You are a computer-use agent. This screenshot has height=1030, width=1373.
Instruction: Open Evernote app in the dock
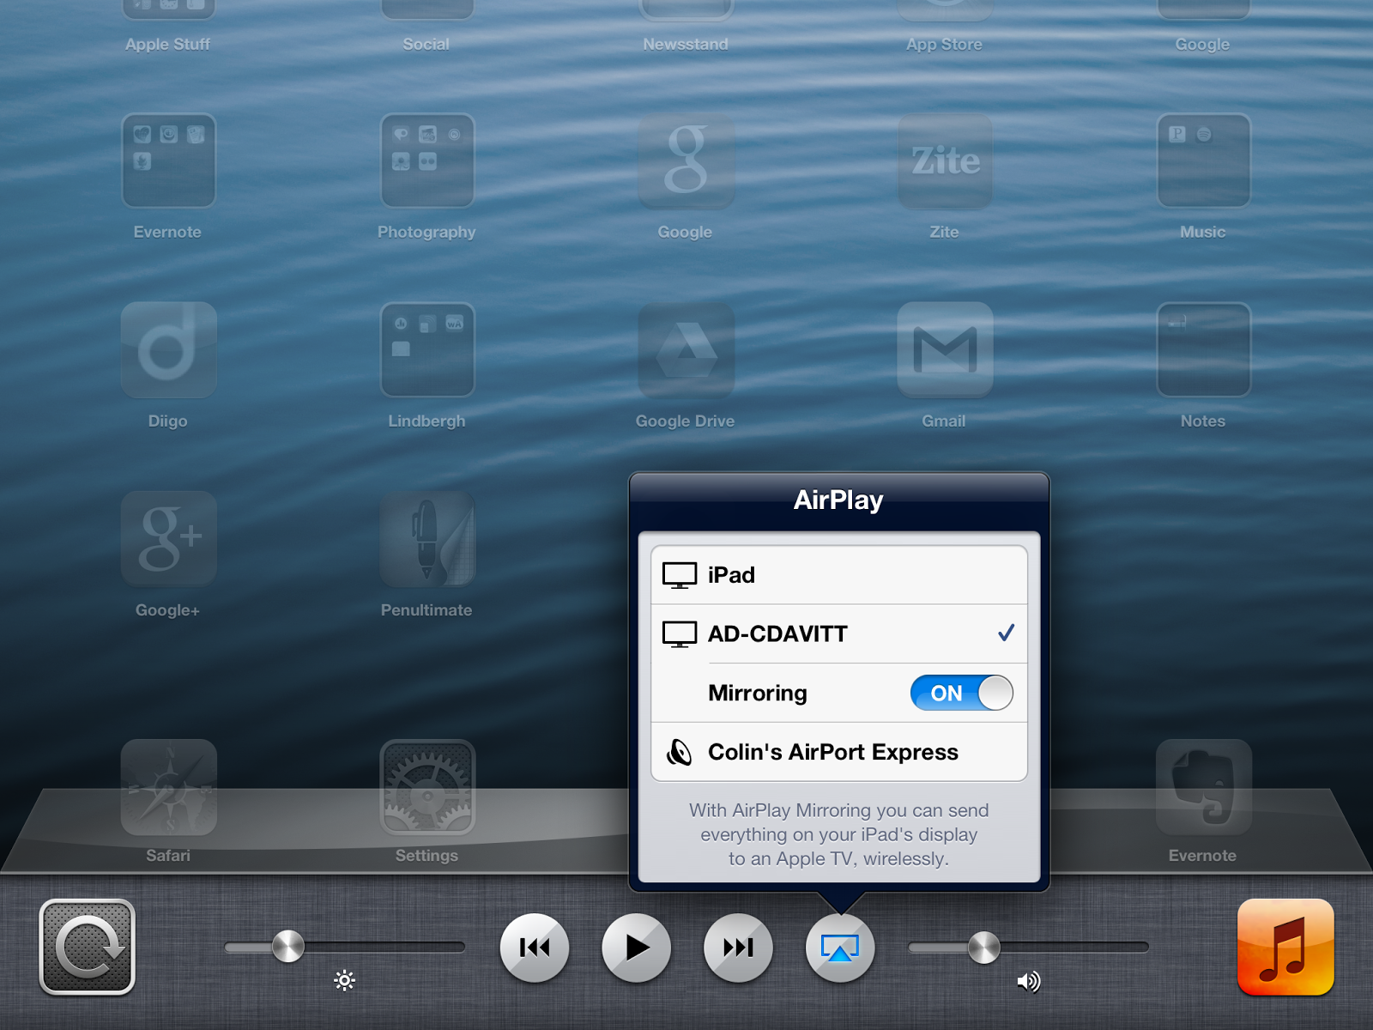(1203, 787)
